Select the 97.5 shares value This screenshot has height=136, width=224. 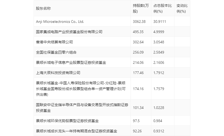click(136, 121)
